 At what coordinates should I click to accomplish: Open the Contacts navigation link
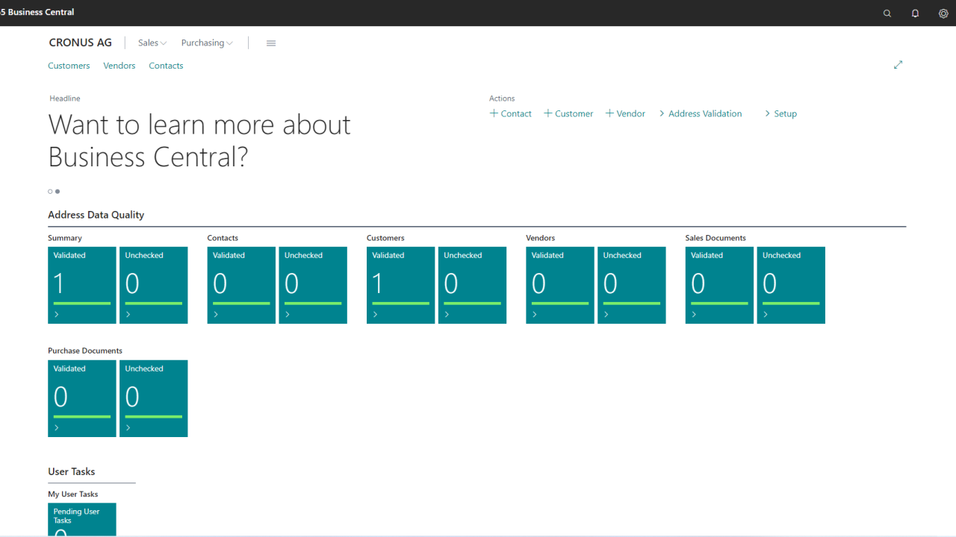coord(166,66)
